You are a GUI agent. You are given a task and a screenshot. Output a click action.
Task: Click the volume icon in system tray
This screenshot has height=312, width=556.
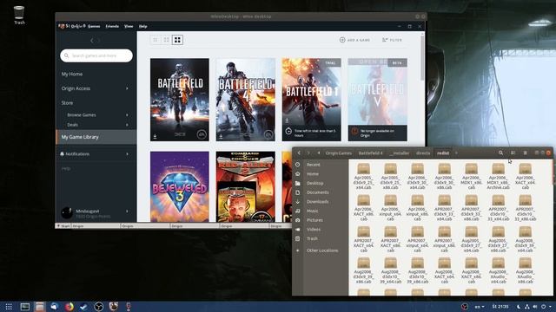point(535,307)
